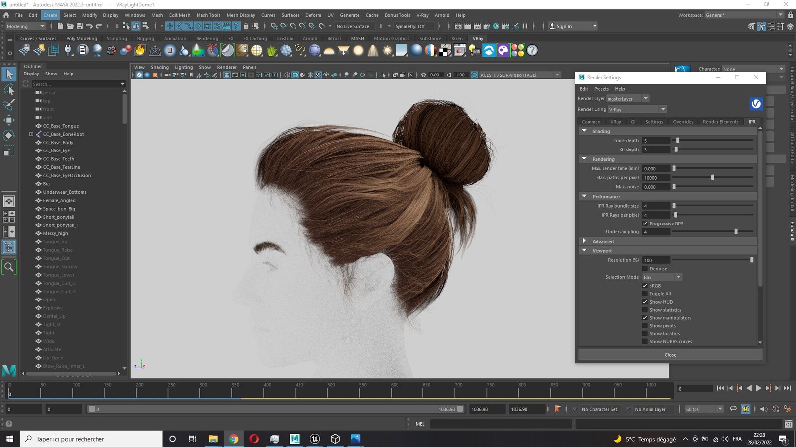Uncheck Progressive RPP option
796x447 pixels.
click(x=645, y=223)
